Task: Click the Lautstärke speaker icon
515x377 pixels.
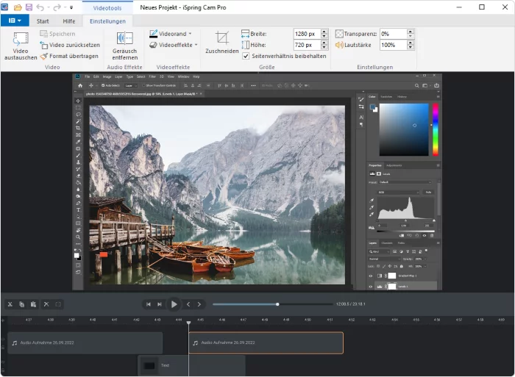Action: click(339, 45)
